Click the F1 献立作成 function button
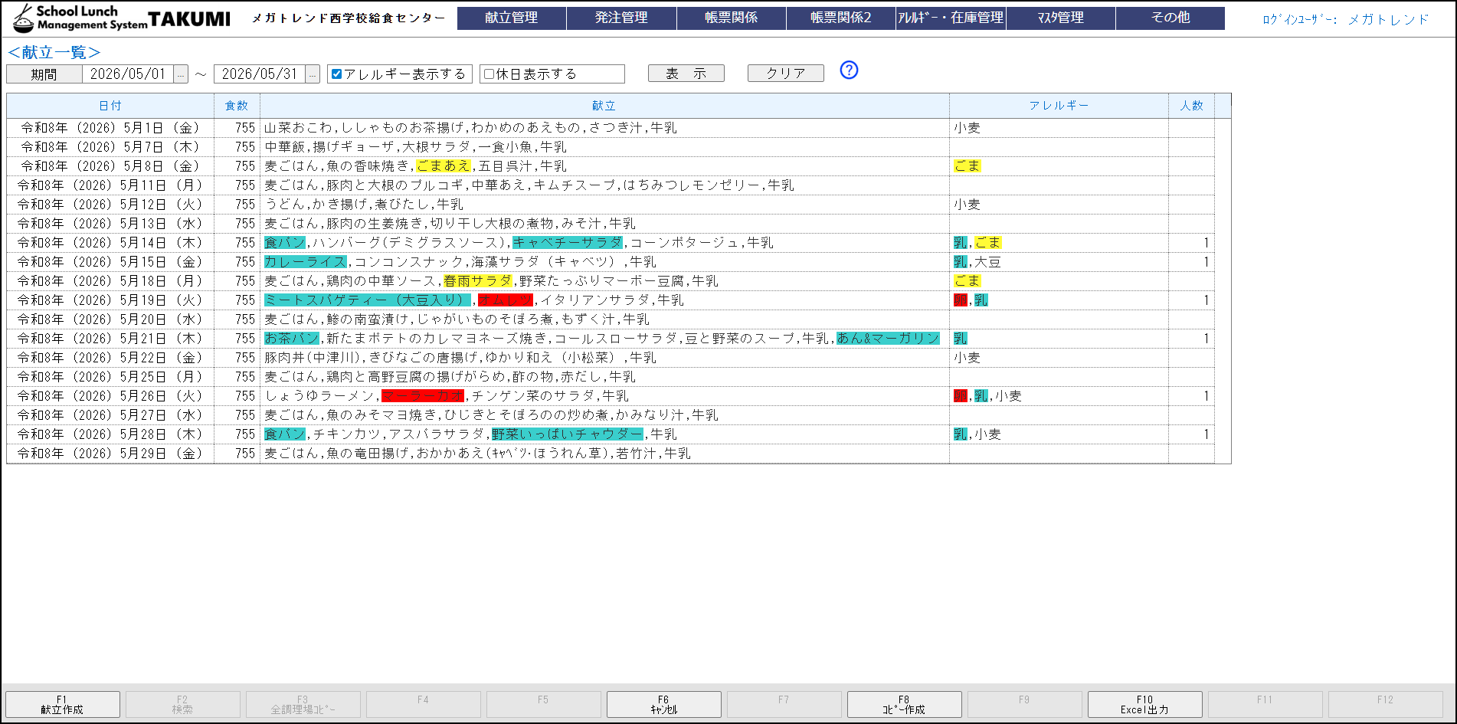 (63, 704)
